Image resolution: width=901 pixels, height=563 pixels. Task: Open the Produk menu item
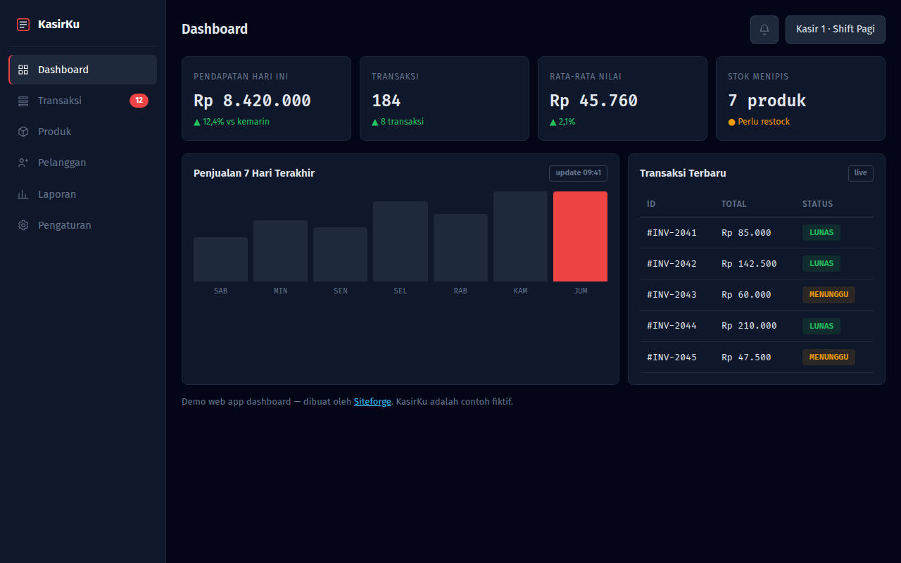pyautogui.click(x=83, y=132)
